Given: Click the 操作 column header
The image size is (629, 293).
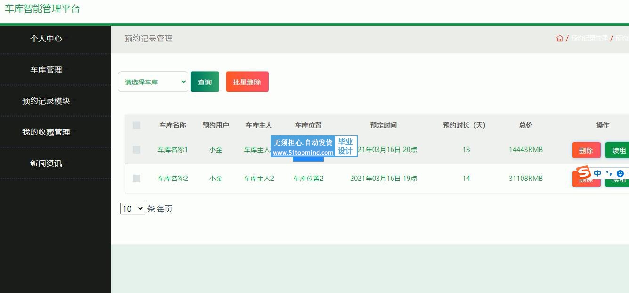Looking at the screenshot, I should [603, 125].
